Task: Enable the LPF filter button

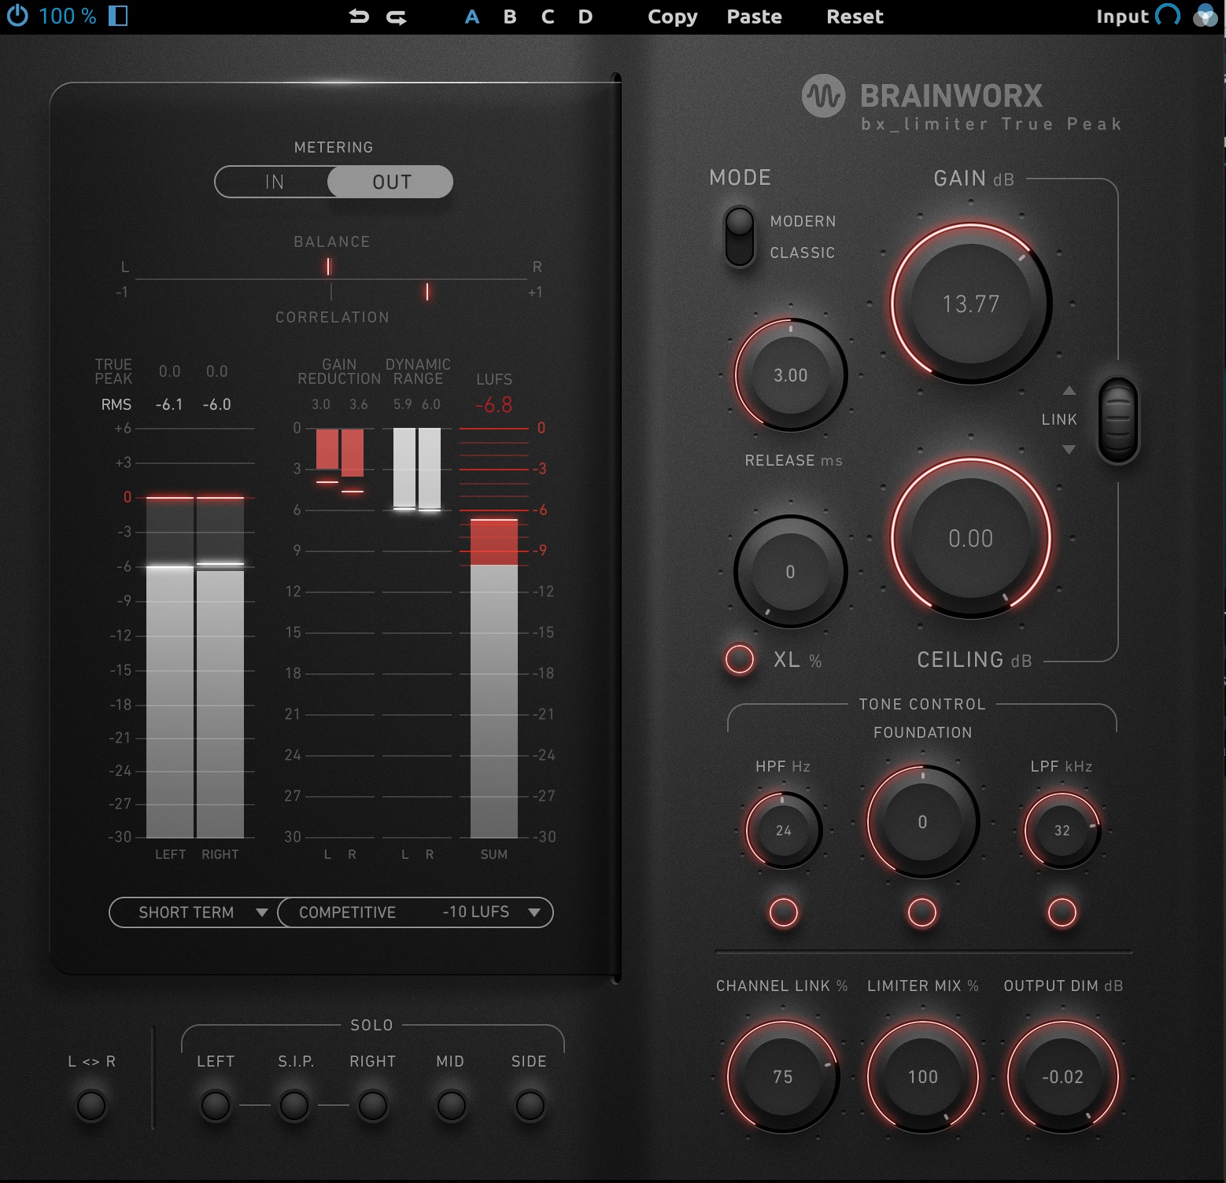Action: [x=1062, y=912]
